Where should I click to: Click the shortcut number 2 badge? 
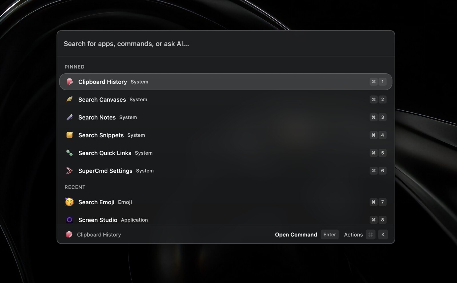[382, 99]
